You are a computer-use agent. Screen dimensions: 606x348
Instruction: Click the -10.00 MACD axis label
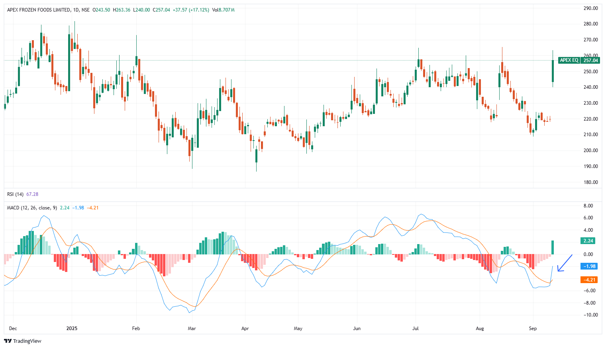(x=590, y=315)
